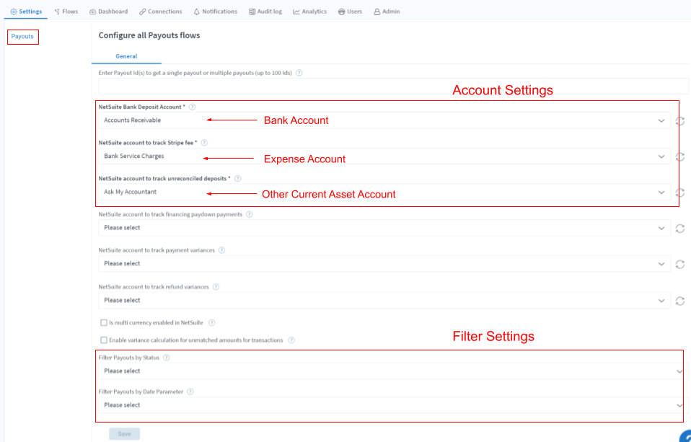Click the Save button

point(124,434)
